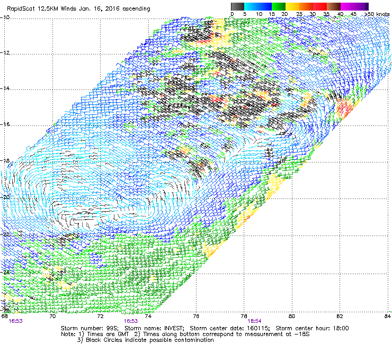The image size is (392, 344).
Task: Click the '-12' latitude axis label
Action: [x=5, y=53]
